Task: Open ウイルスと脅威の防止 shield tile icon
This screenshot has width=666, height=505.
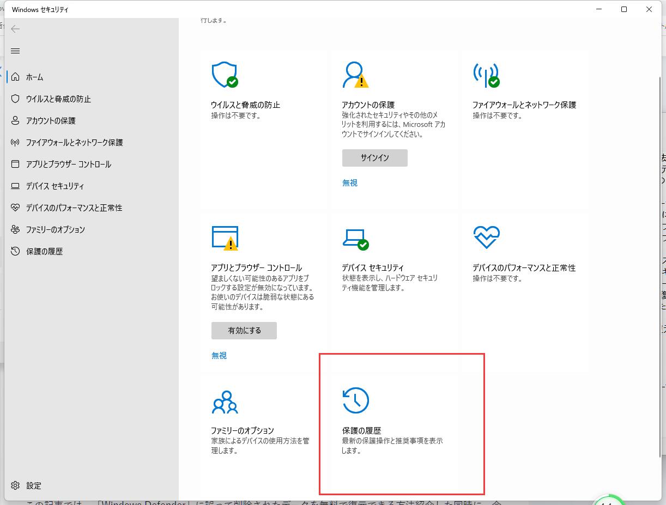Action: pos(223,75)
